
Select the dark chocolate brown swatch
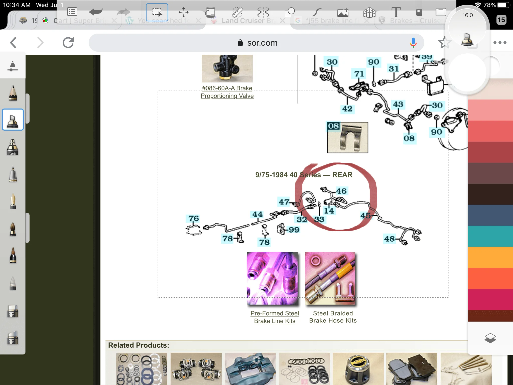coord(490,194)
